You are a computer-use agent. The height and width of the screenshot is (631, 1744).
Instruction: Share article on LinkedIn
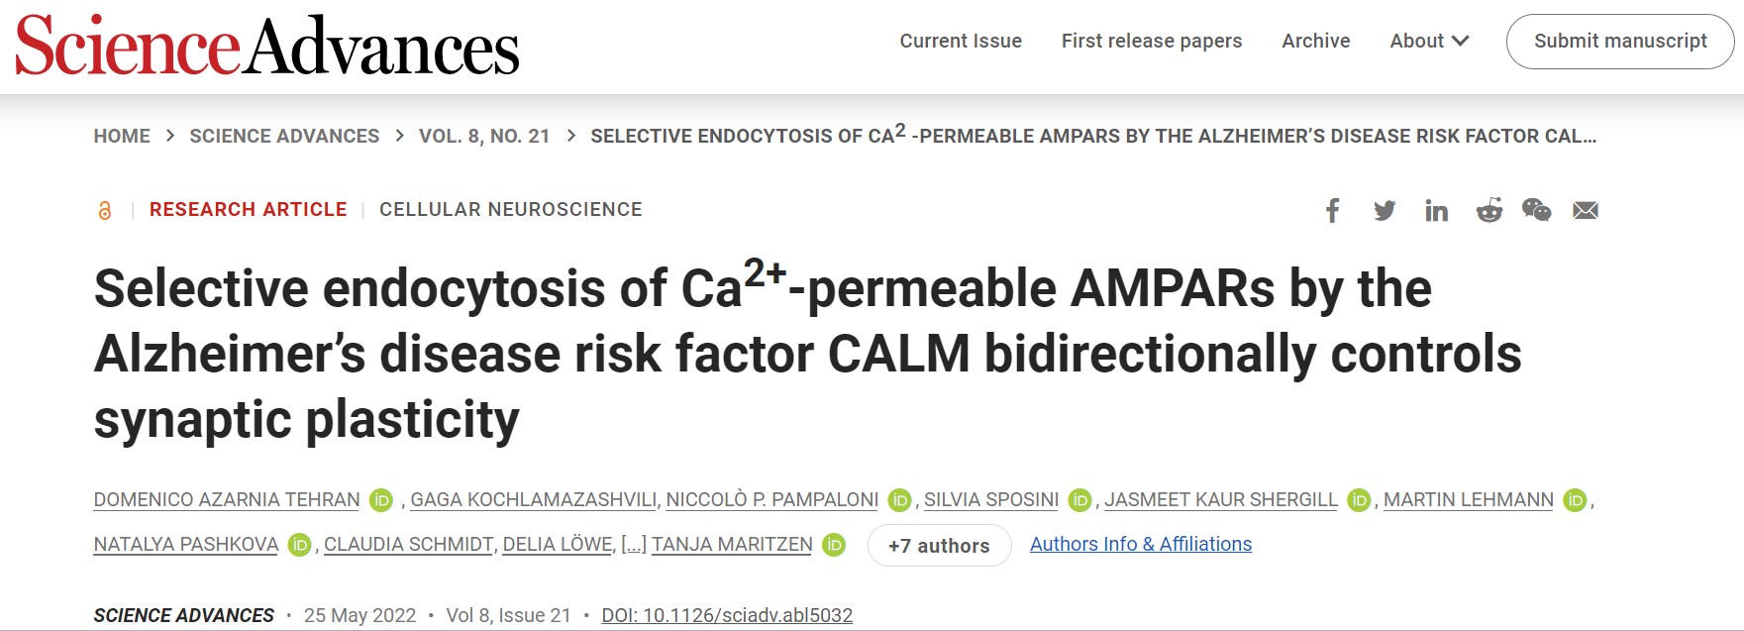(x=1436, y=210)
